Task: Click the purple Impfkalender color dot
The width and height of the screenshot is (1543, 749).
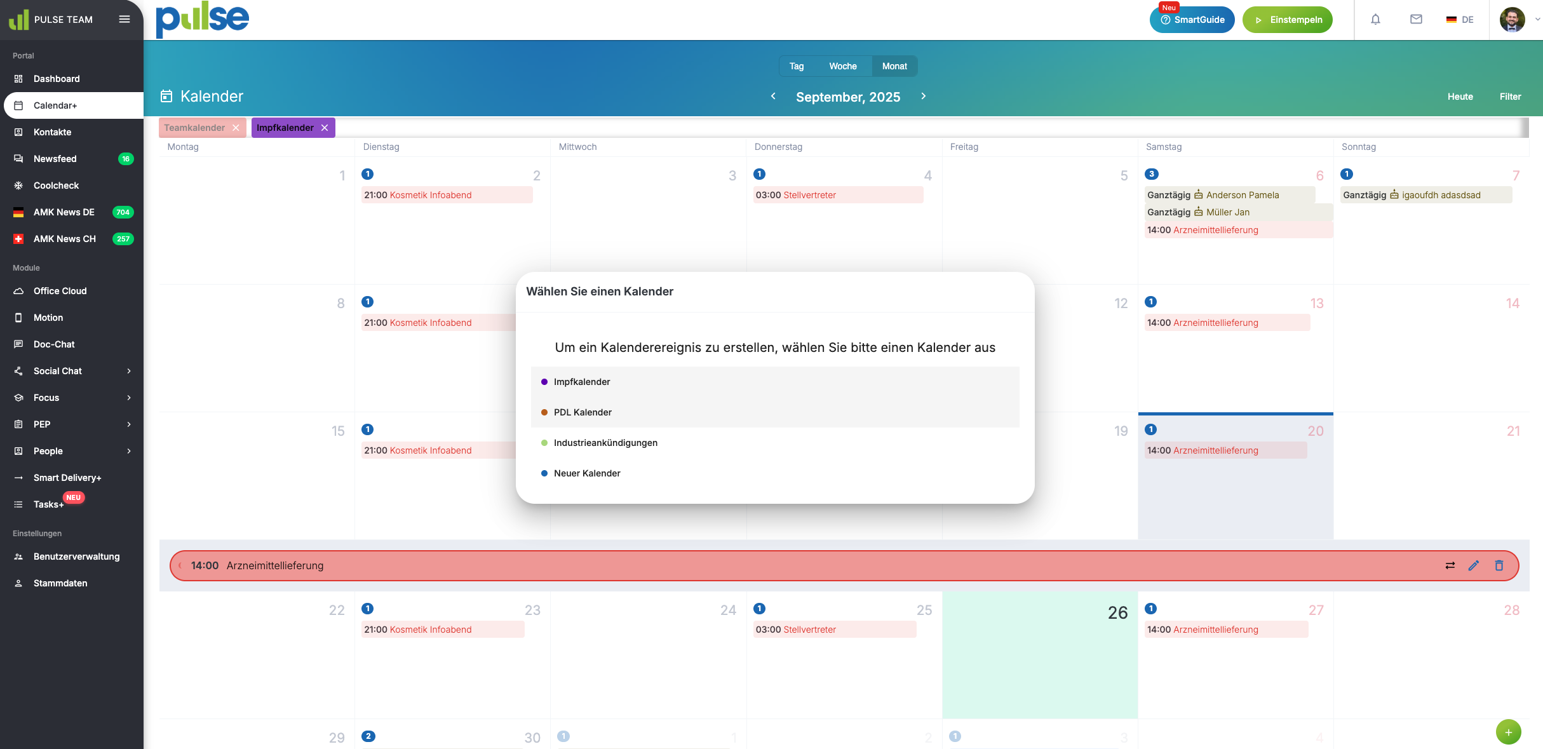Action: click(544, 382)
